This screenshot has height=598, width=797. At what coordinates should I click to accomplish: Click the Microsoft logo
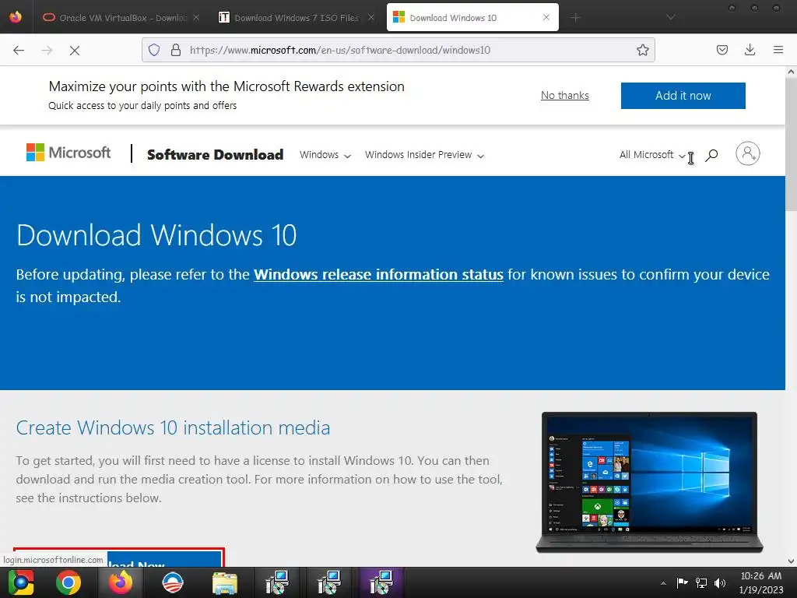point(68,153)
